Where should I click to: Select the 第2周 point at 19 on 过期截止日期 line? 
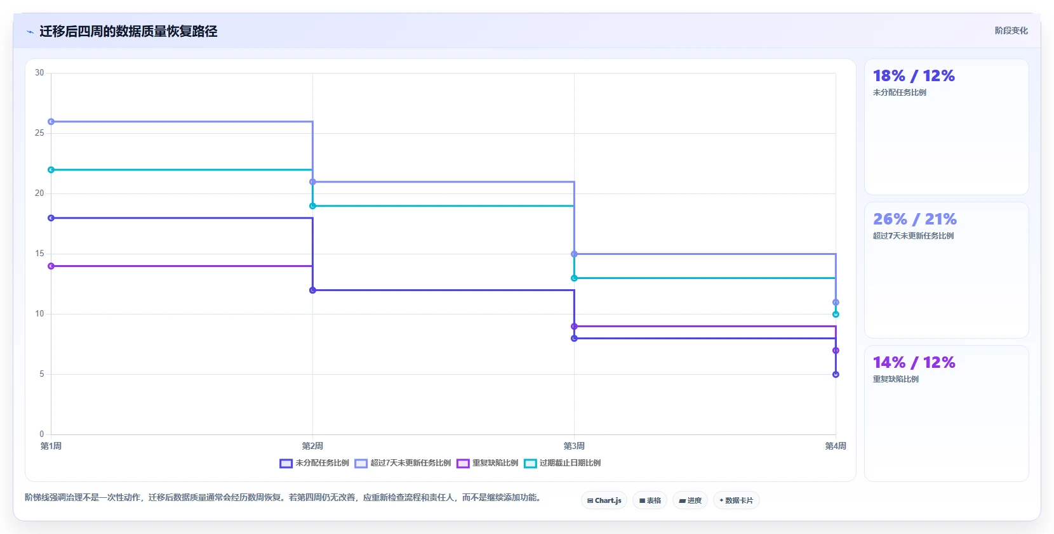click(x=312, y=206)
